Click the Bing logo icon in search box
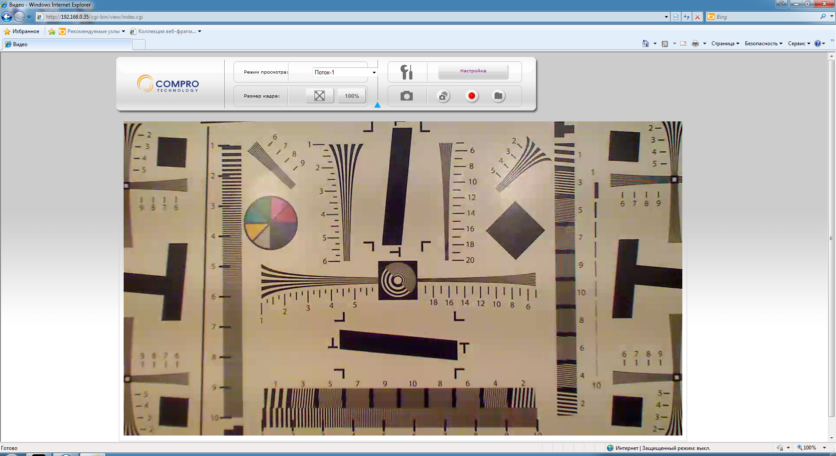 coord(711,17)
